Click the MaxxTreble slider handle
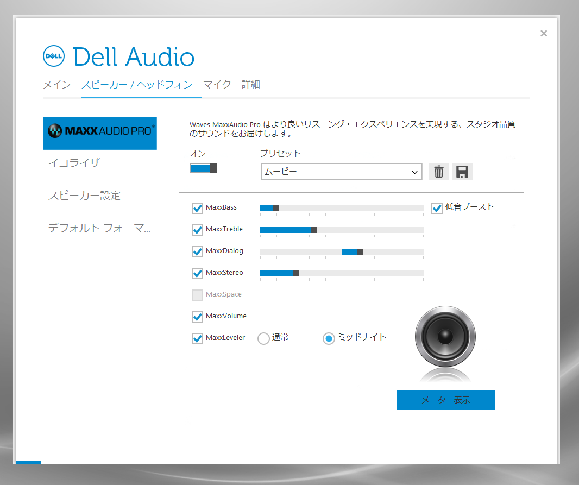The height and width of the screenshot is (485, 579). (313, 230)
